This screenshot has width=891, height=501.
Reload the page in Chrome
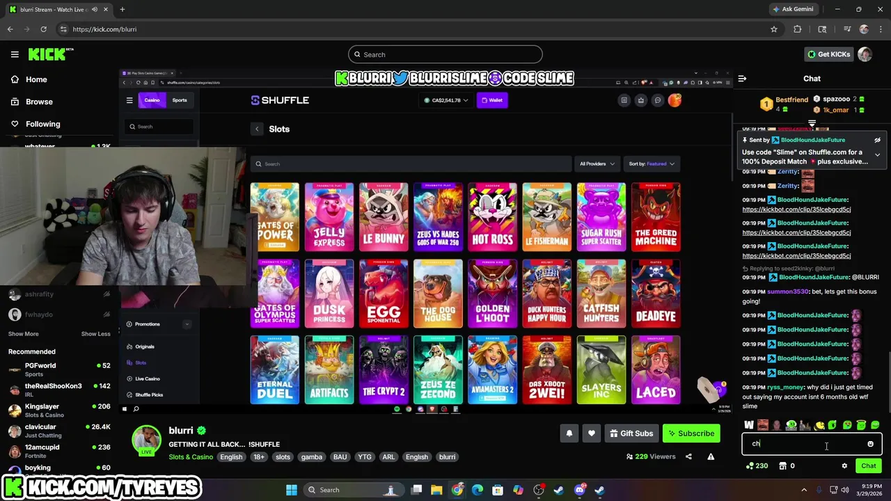[43, 29]
